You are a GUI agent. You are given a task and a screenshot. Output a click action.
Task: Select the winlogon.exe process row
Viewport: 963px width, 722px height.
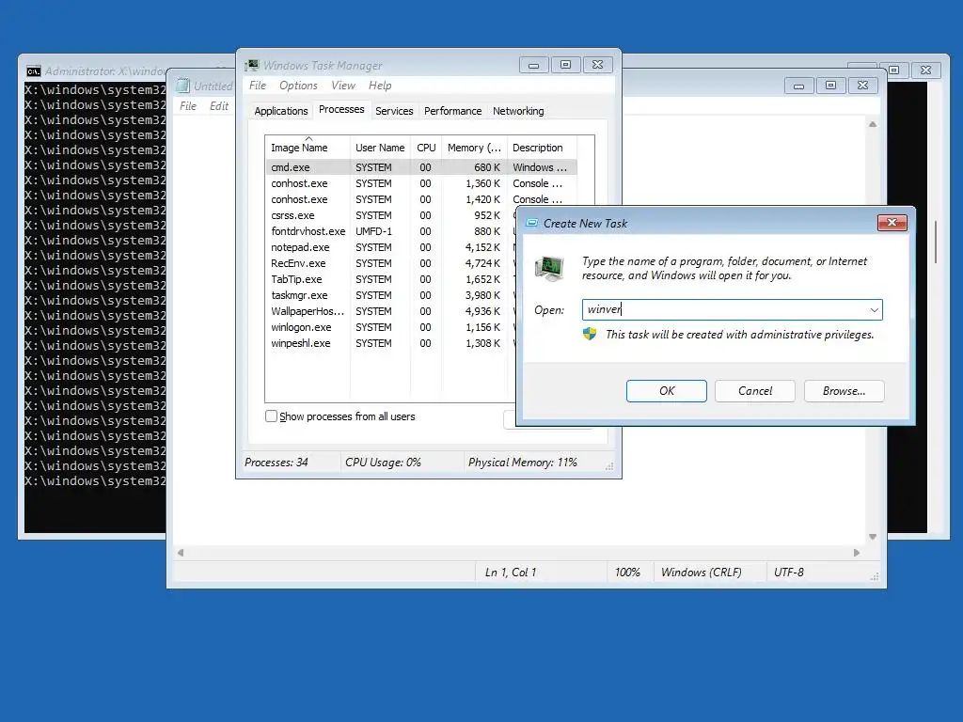click(x=390, y=327)
